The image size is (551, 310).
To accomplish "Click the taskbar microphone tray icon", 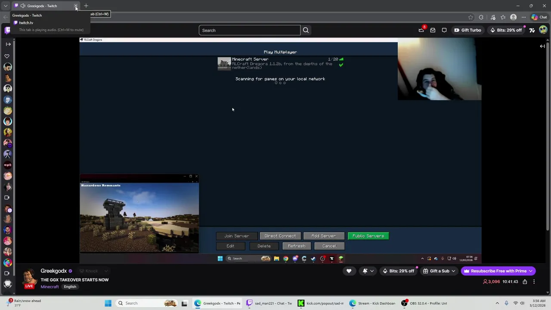I will point(506,303).
